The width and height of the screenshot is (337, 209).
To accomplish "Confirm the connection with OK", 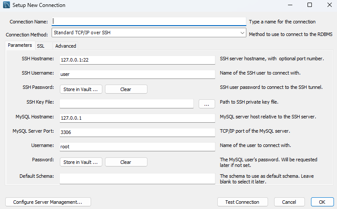I will click(x=322, y=202).
